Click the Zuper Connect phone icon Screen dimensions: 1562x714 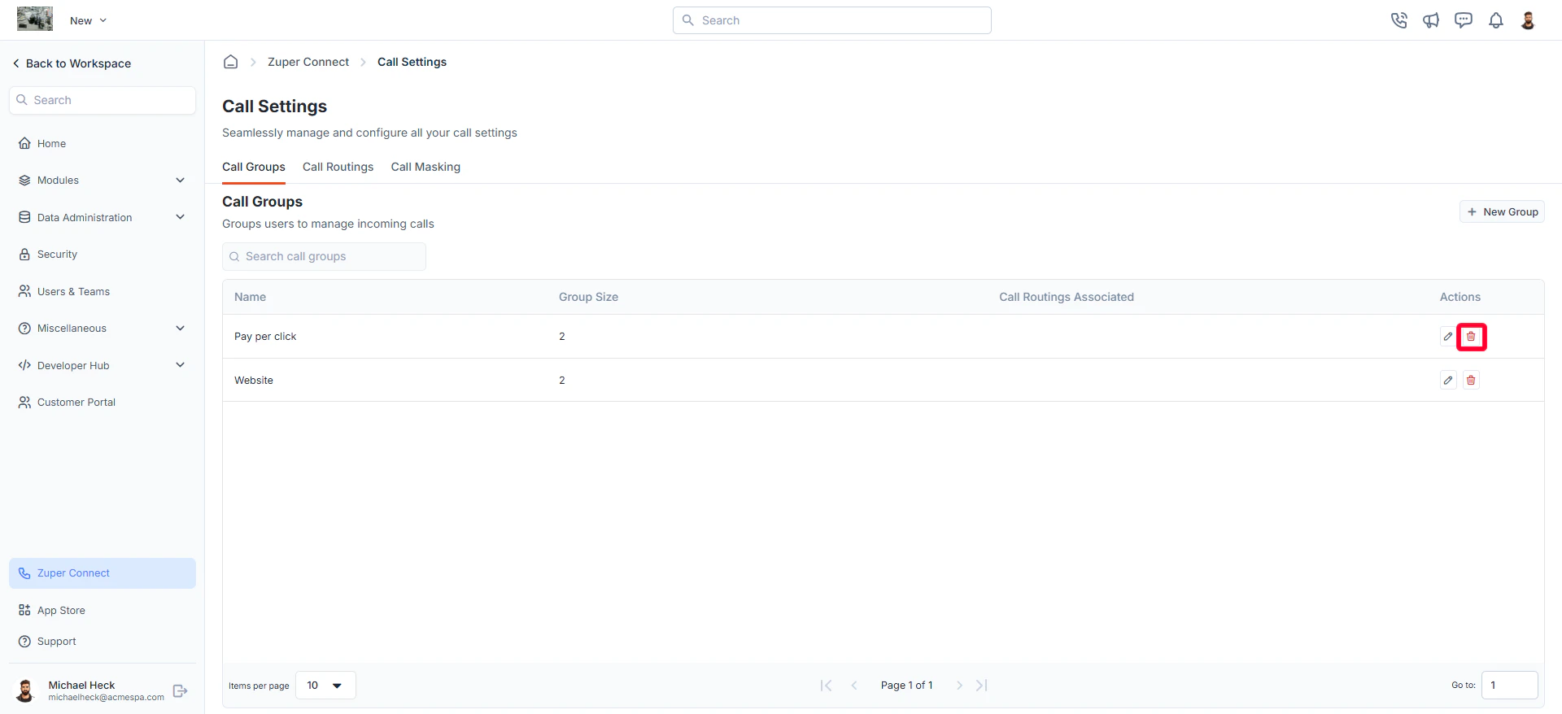tap(24, 573)
